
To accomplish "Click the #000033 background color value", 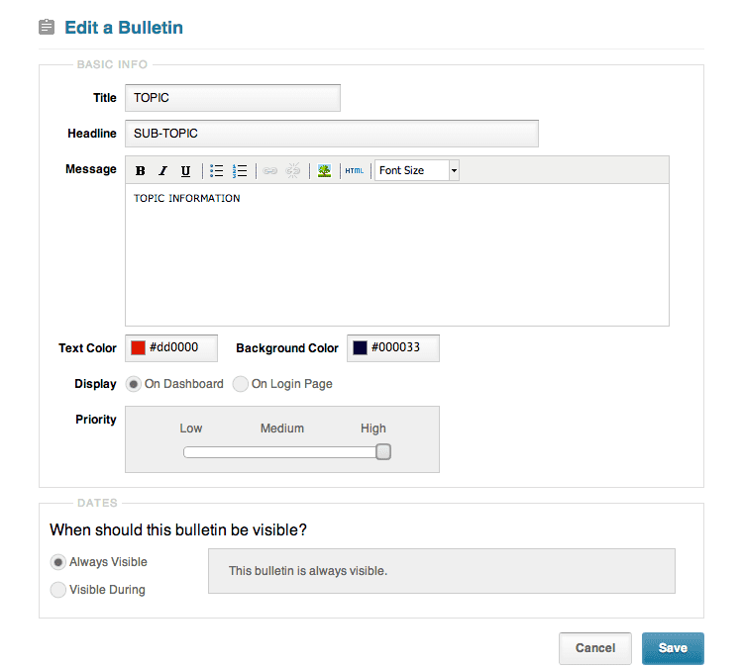I will click(x=395, y=347).
